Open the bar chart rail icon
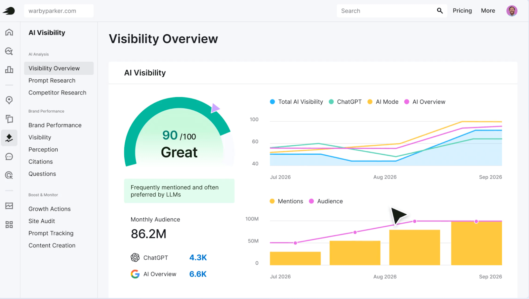Screen dimensions: 529x299 (9, 70)
